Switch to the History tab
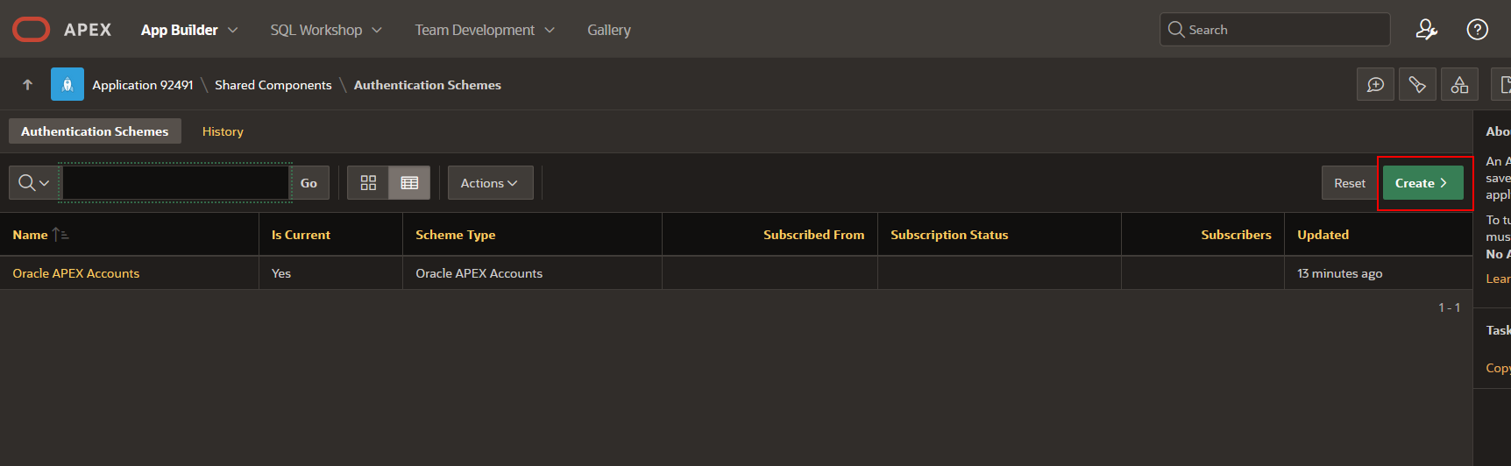The width and height of the screenshot is (1511, 466). (223, 131)
